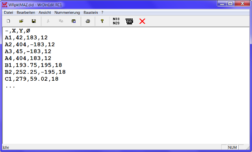Close the WrDinEdit window
Viewport: 252px width, 152px height.
(x=243, y=4)
